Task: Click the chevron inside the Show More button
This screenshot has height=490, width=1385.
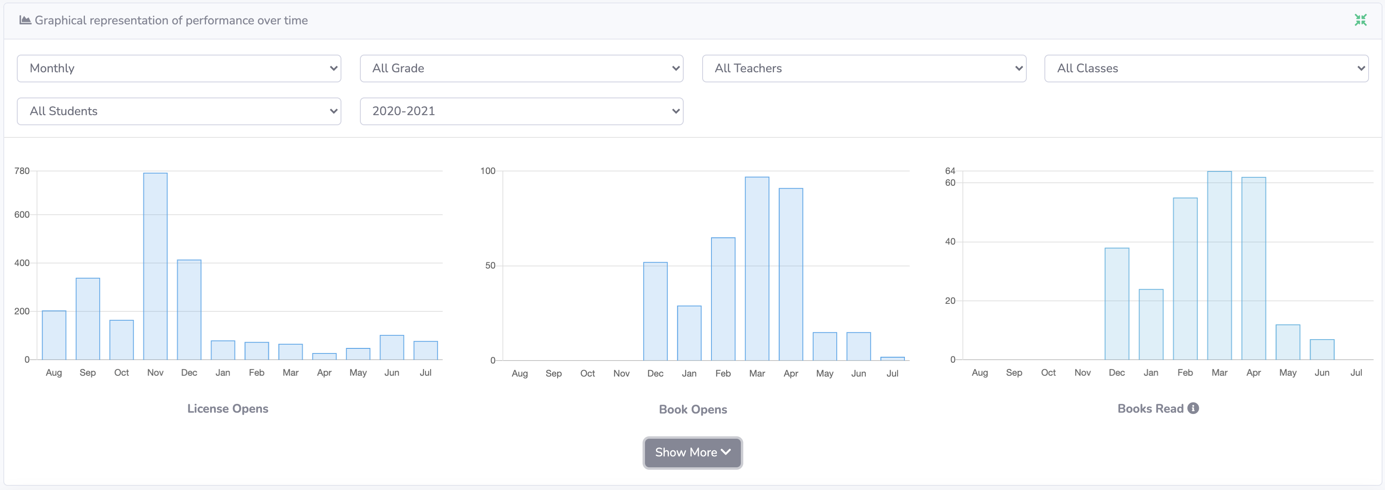Action: click(726, 453)
